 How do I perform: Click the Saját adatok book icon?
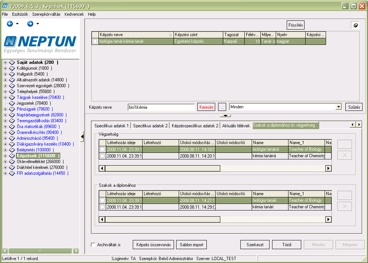(12, 62)
